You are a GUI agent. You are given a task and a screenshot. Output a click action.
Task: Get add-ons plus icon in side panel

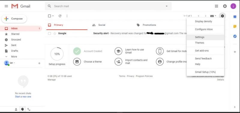point(235,52)
